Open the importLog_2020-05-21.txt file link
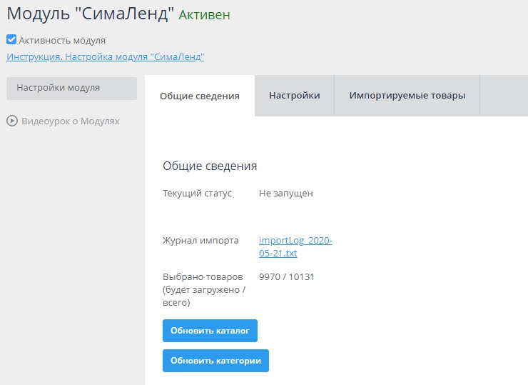 pos(295,246)
